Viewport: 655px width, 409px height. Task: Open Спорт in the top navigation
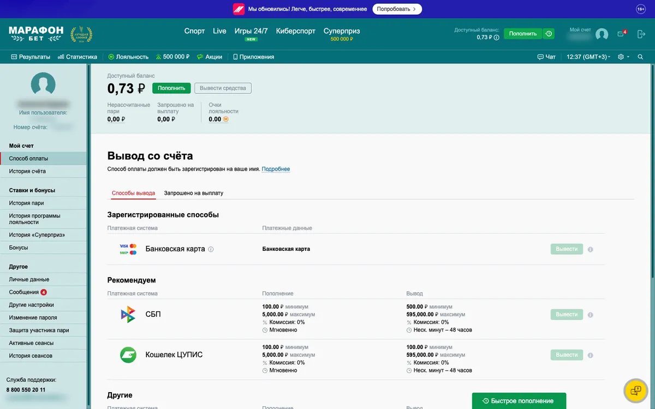coord(194,31)
